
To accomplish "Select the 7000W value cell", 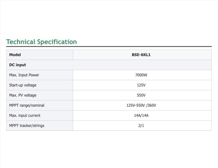I will pos(142,75).
